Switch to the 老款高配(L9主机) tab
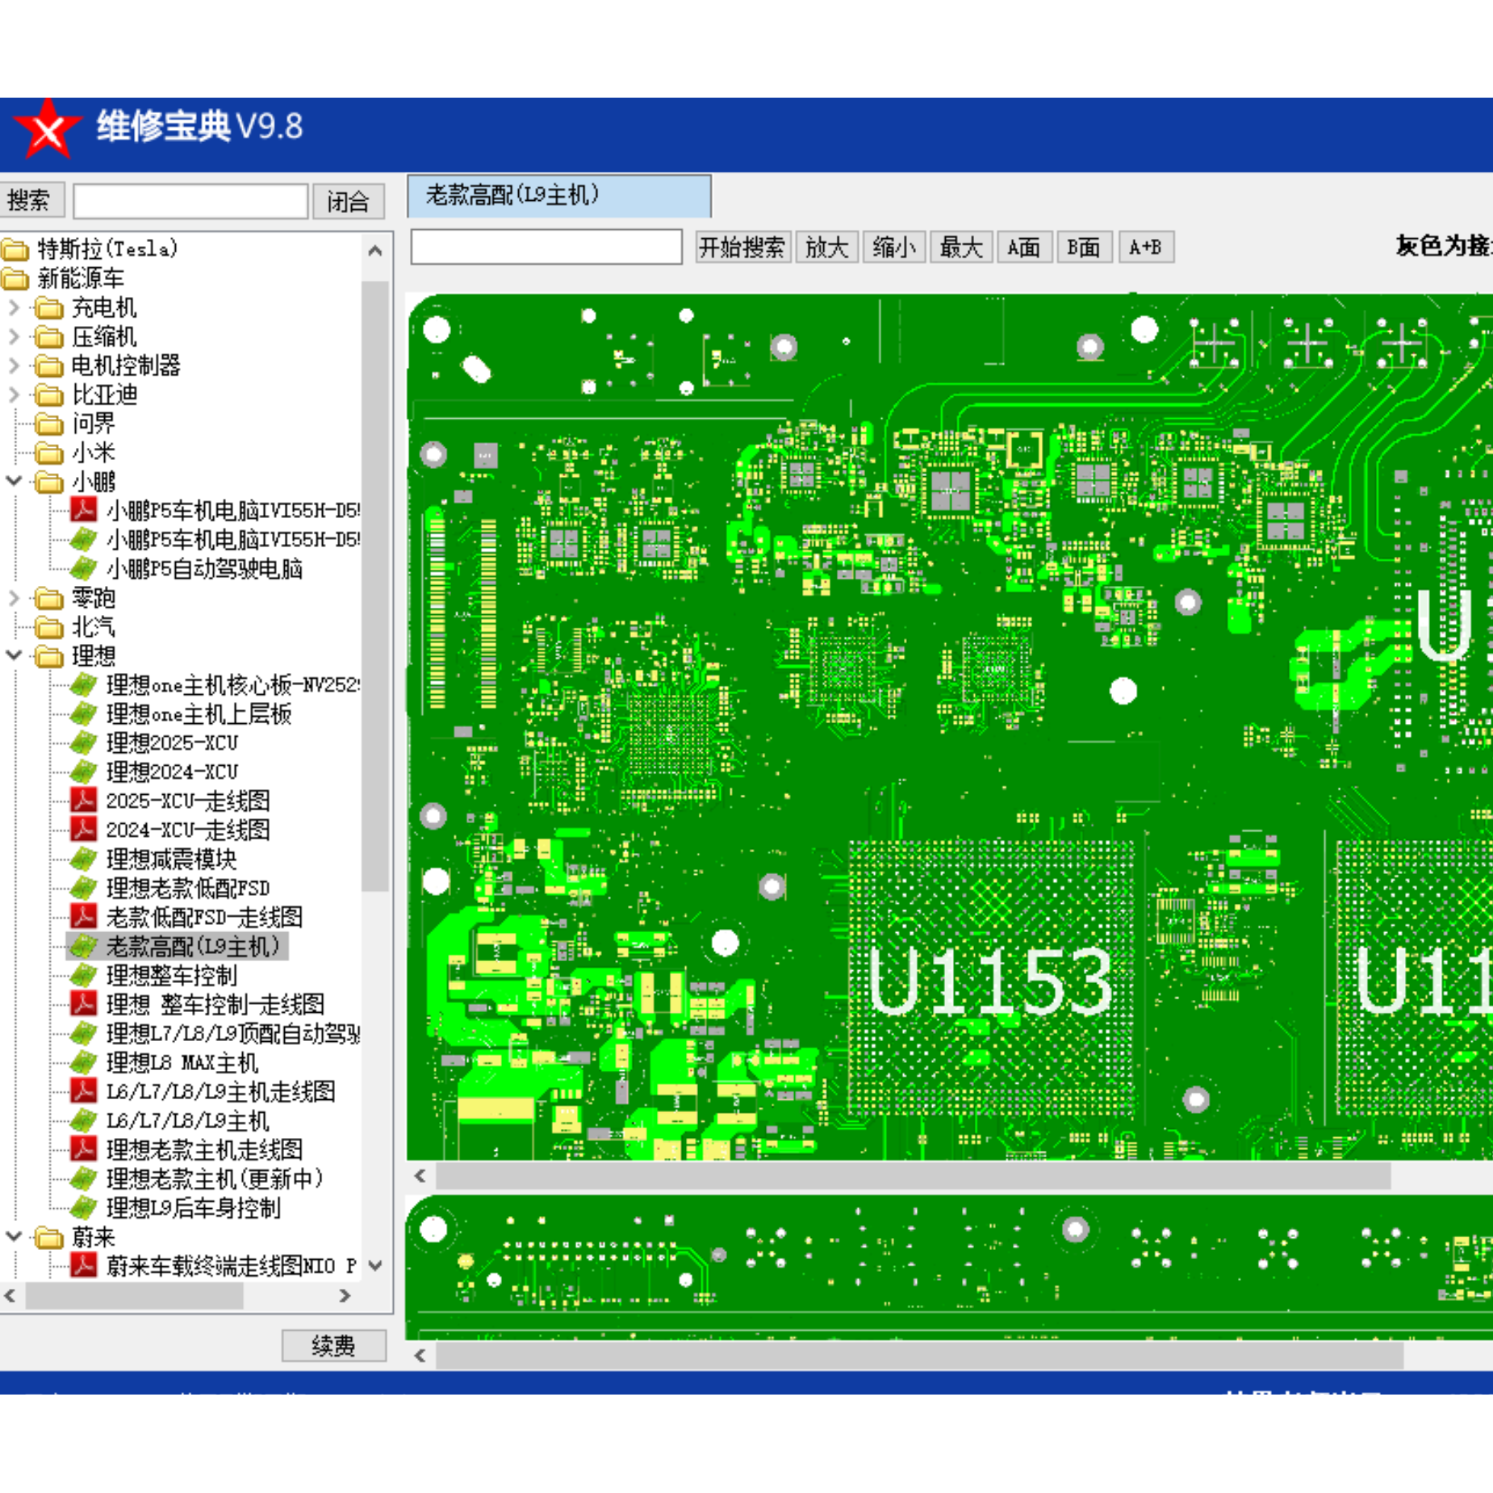Image resolution: width=1493 pixels, height=1493 pixels. 559,195
